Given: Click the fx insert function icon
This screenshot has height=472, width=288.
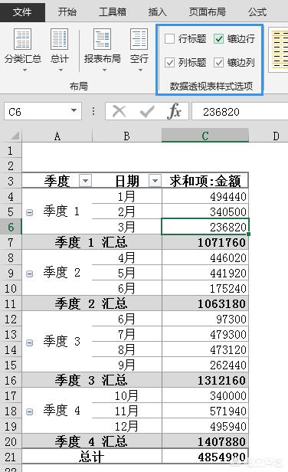Looking at the screenshot, I should coord(174,111).
